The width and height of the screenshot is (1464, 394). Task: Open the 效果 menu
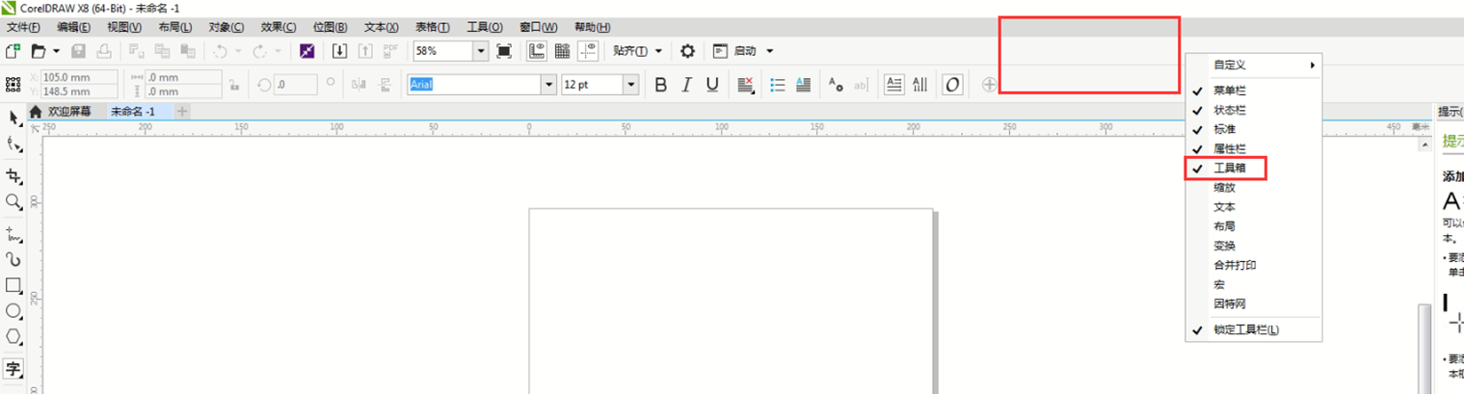(x=279, y=27)
